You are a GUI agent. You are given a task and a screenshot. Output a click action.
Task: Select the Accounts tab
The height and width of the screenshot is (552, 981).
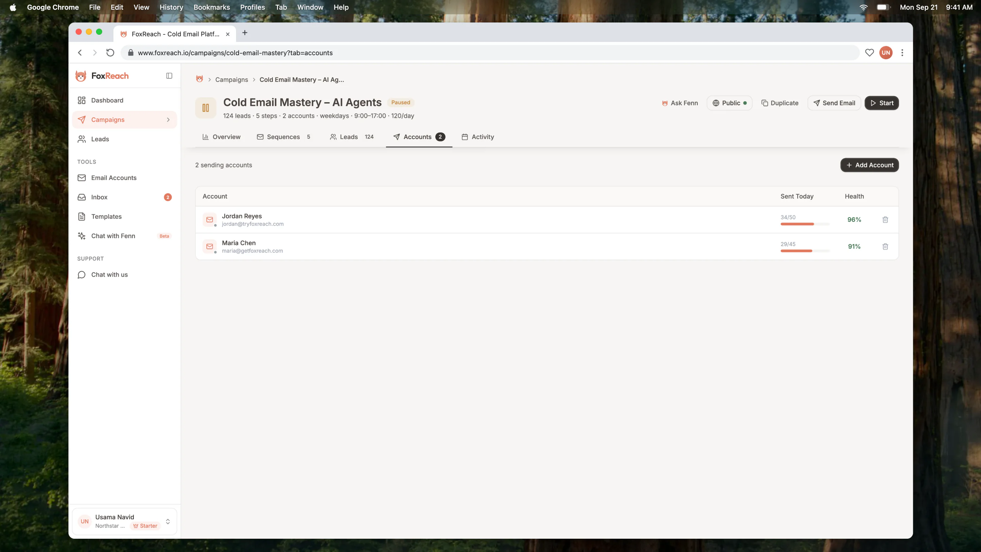point(419,137)
